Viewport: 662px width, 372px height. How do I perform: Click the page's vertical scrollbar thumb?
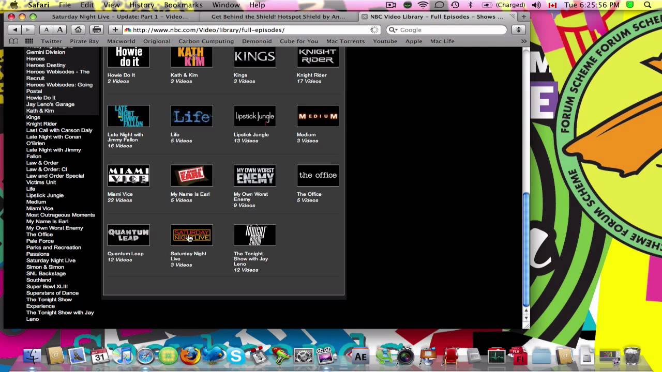tap(526, 249)
